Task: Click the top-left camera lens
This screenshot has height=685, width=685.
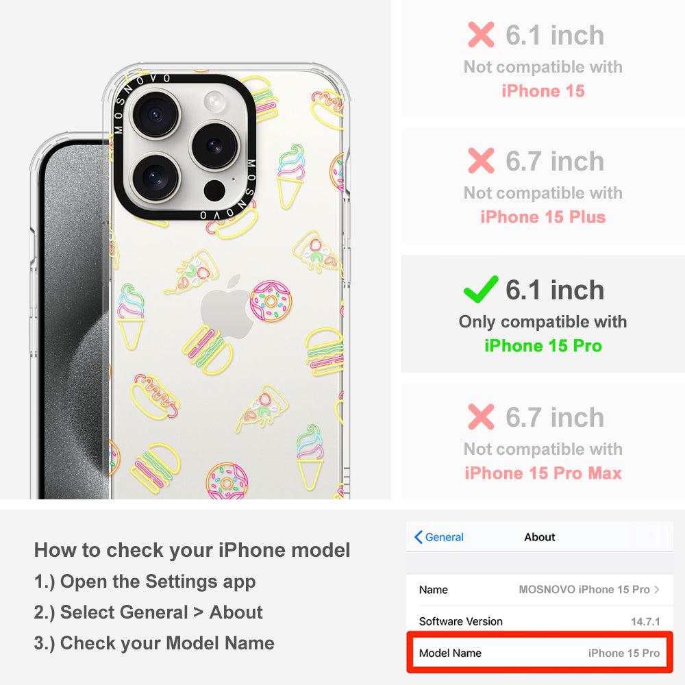Action: pyautogui.click(x=155, y=114)
